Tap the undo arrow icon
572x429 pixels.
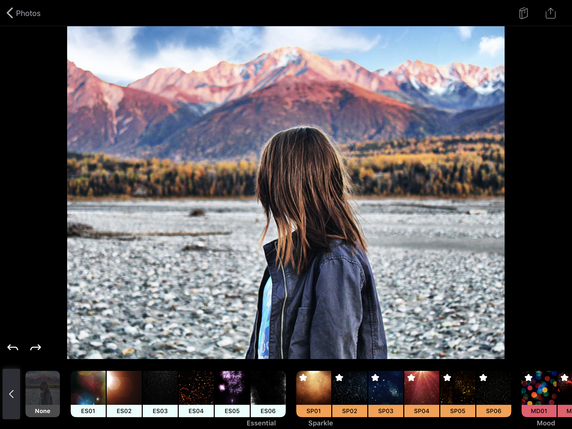coord(13,347)
